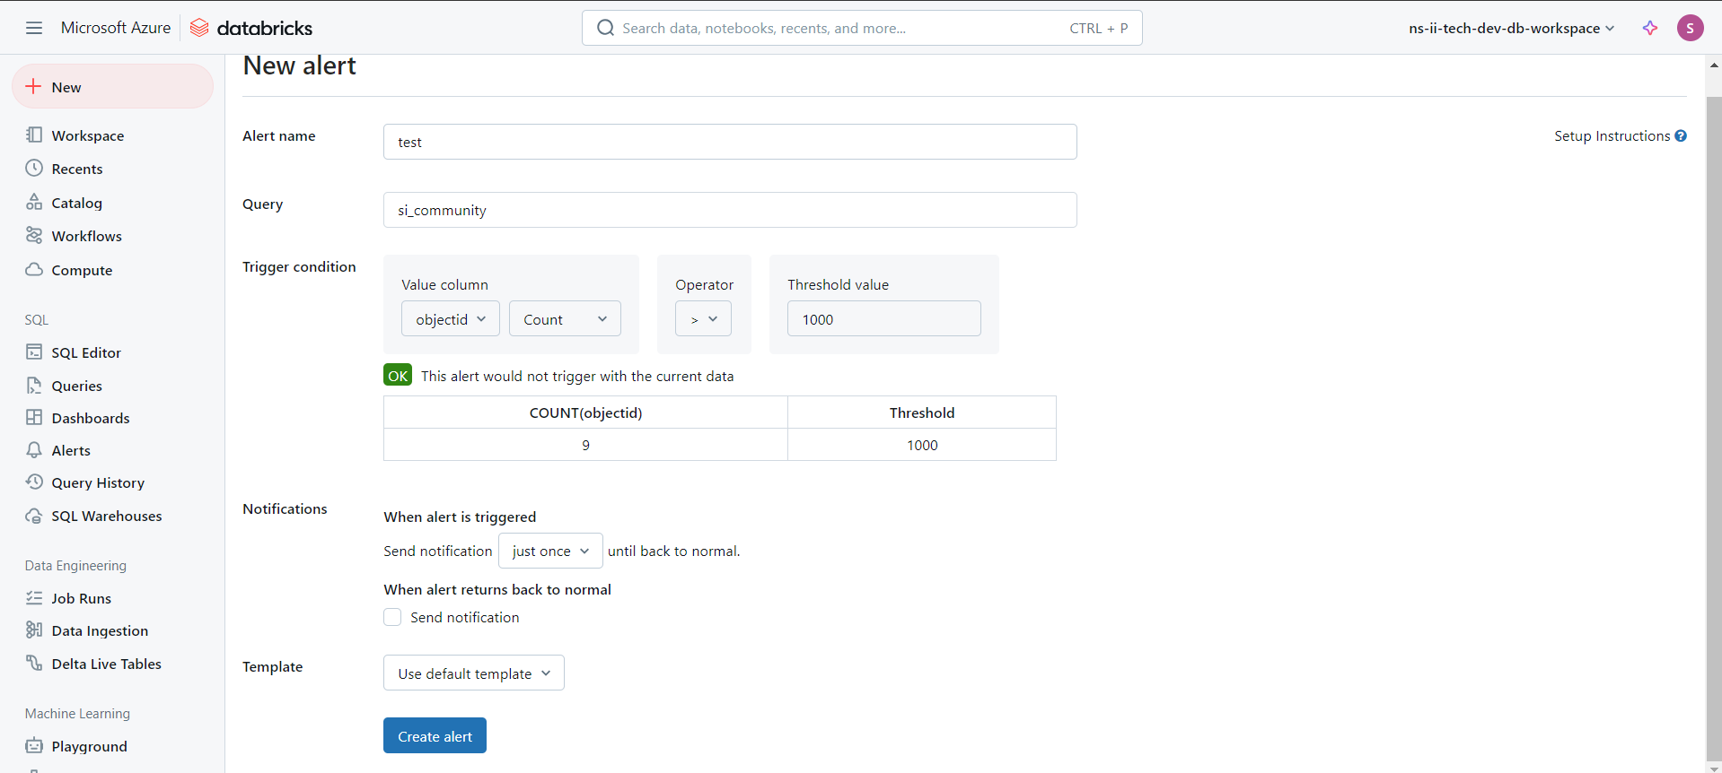The width and height of the screenshot is (1722, 773).
Task: Click the green OK status badge
Action: 398,375
